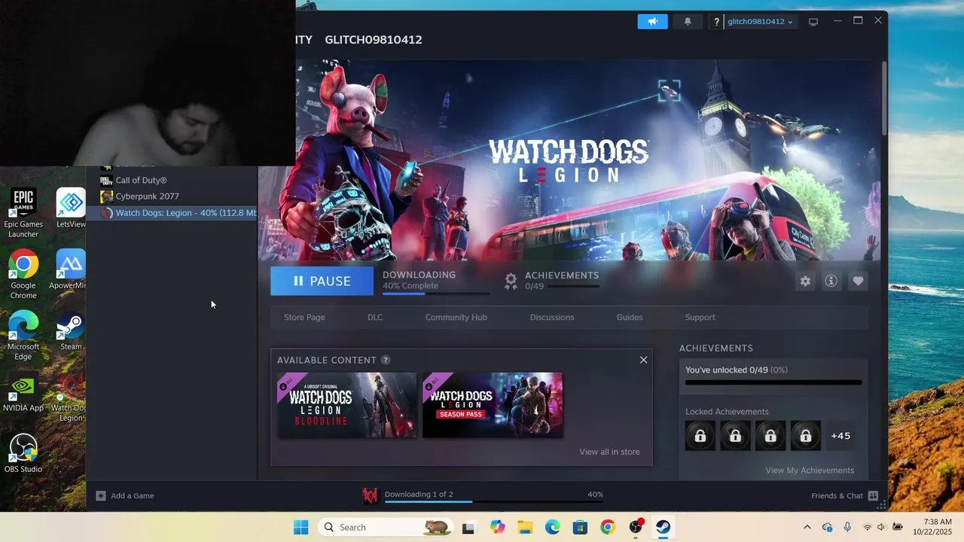Open Microsoft Edge desktop shortcut
Screen dimensions: 964x542
(x=23, y=336)
